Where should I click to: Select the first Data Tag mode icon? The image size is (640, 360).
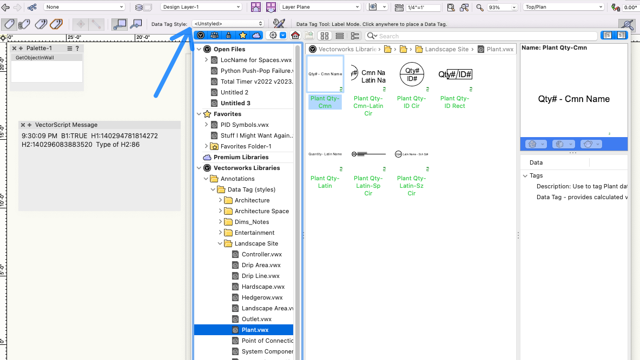[9, 24]
